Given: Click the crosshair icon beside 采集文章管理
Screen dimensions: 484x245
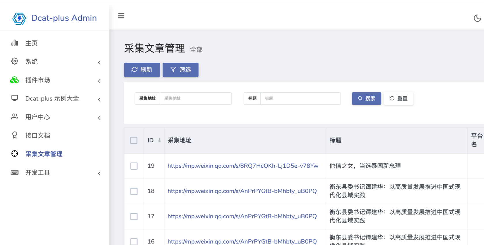Looking at the screenshot, I should [x=15, y=154].
